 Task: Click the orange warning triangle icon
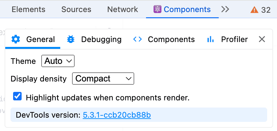[x=254, y=10]
